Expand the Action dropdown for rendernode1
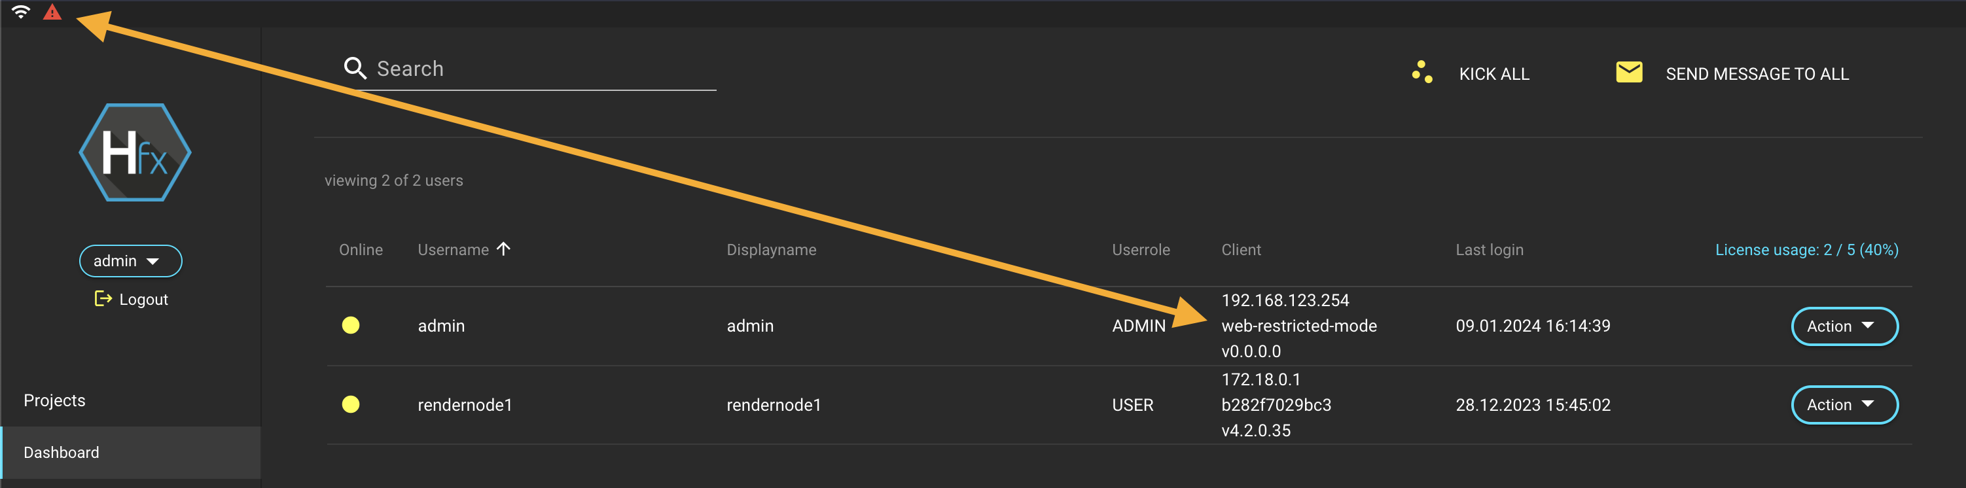 pyautogui.click(x=1844, y=405)
